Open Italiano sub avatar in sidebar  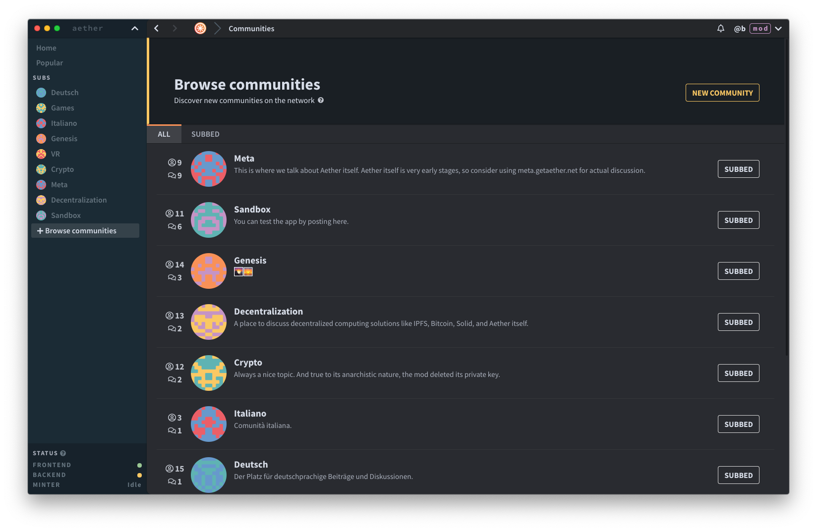tap(41, 123)
